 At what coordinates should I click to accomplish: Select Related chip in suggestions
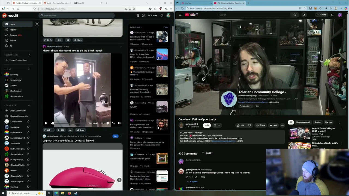point(318,122)
